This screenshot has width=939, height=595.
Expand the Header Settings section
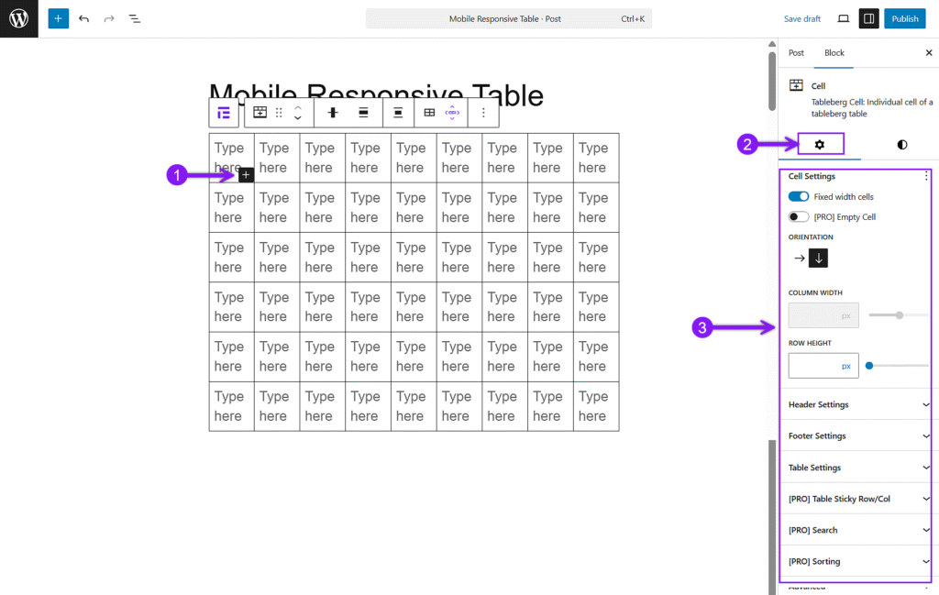pyautogui.click(x=858, y=404)
